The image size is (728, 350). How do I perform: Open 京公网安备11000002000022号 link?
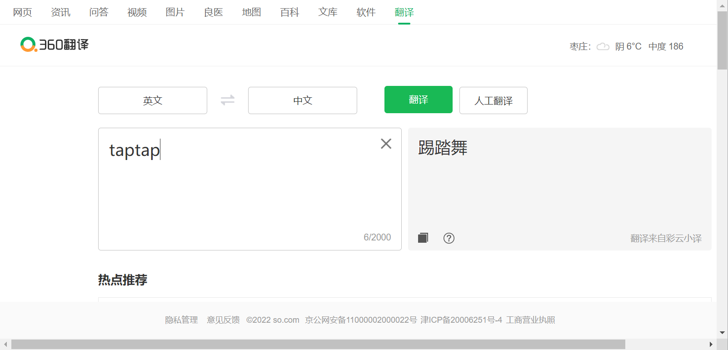click(x=361, y=320)
